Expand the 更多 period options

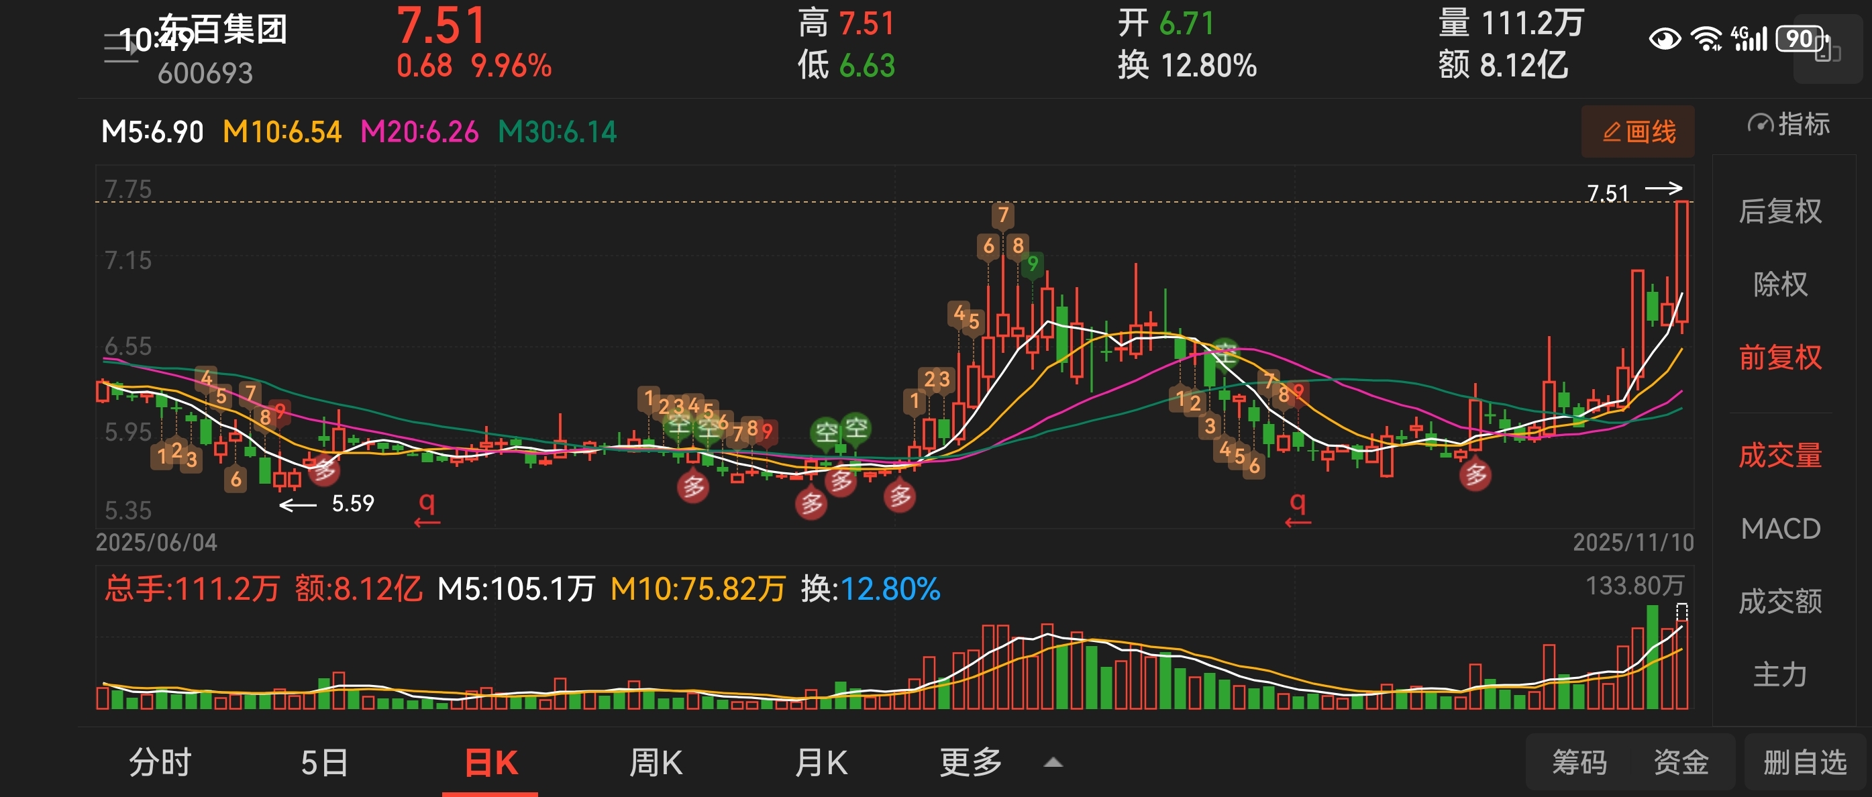click(x=970, y=763)
